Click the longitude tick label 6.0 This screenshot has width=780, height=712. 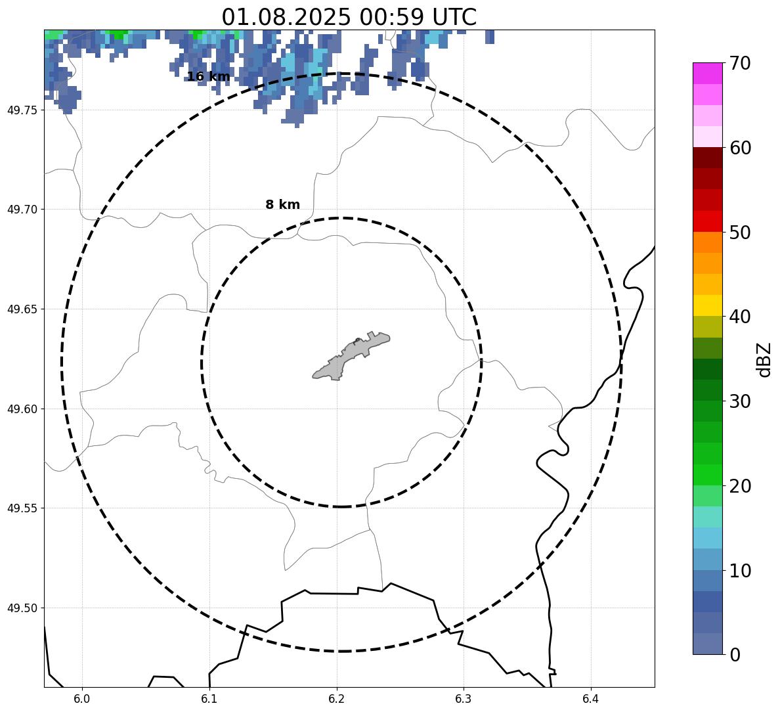82,699
